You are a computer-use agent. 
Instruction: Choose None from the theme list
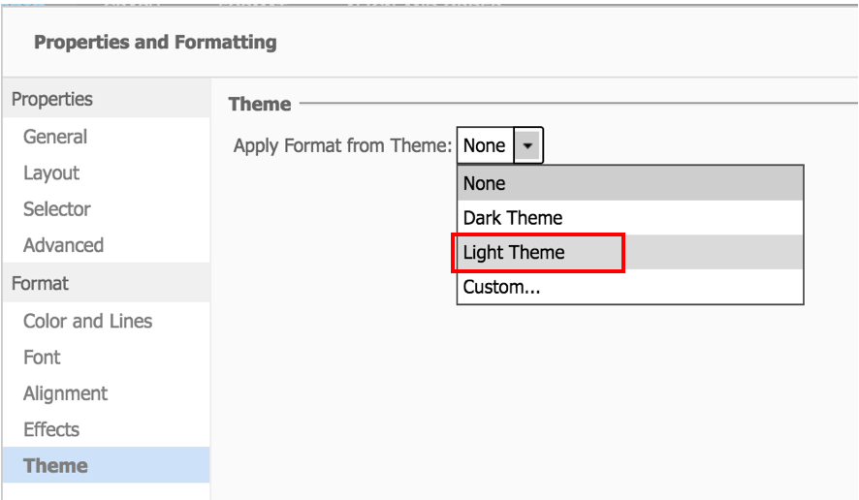(485, 183)
